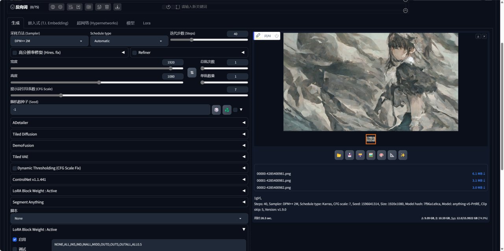504x251 pixels.
Task: Open the Hypernetworks tab
Action: click(97, 23)
